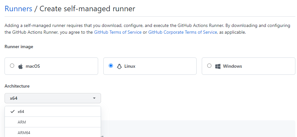Open the Architecture x64 select box
The width and height of the screenshot is (297, 137).
tap(53, 98)
